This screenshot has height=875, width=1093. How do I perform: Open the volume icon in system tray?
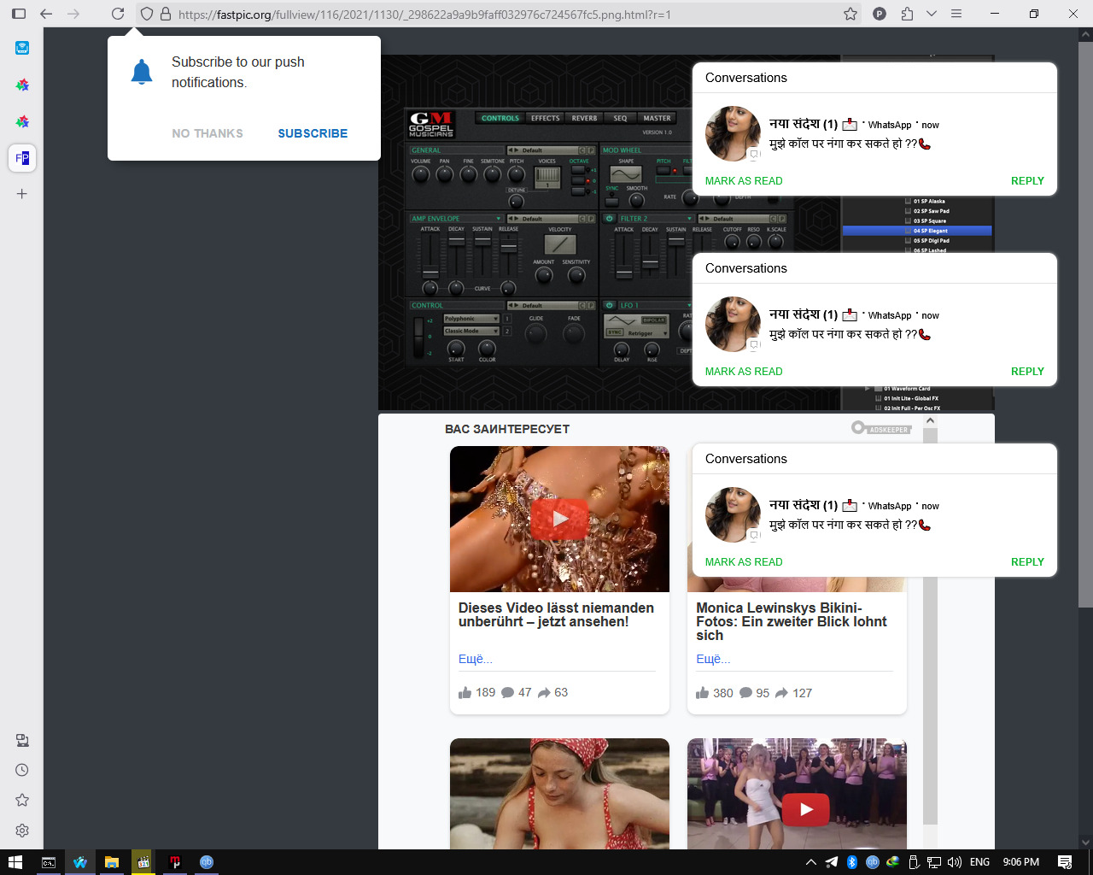[x=955, y=862]
